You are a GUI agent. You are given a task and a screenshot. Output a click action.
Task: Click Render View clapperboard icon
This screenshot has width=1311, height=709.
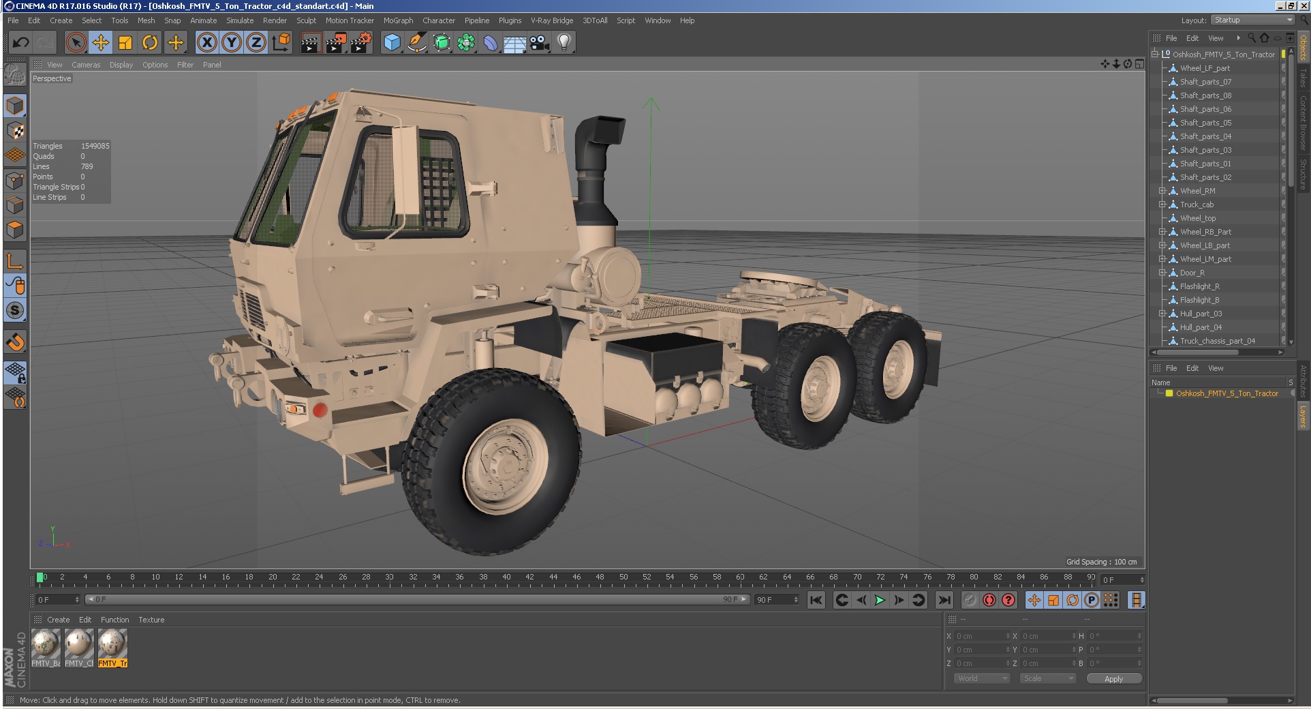[x=311, y=43]
